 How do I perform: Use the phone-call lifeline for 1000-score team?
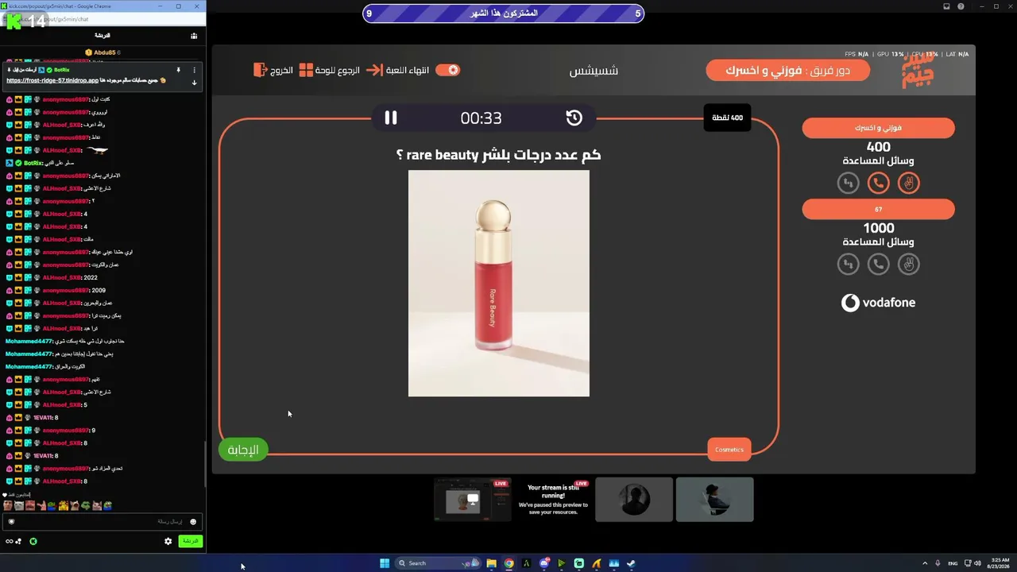pyautogui.click(x=878, y=264)
